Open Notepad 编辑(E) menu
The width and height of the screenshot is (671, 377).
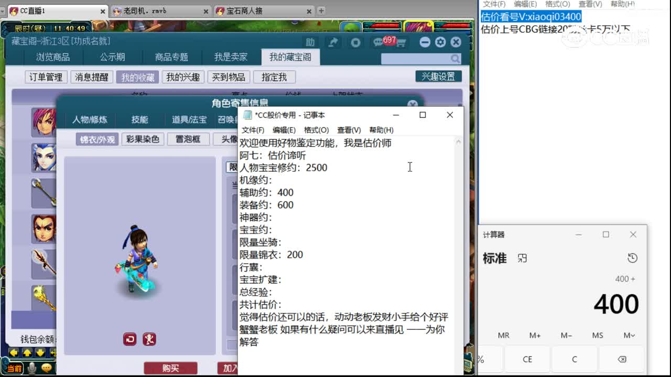pyautogui.click(x=284, y=130)
